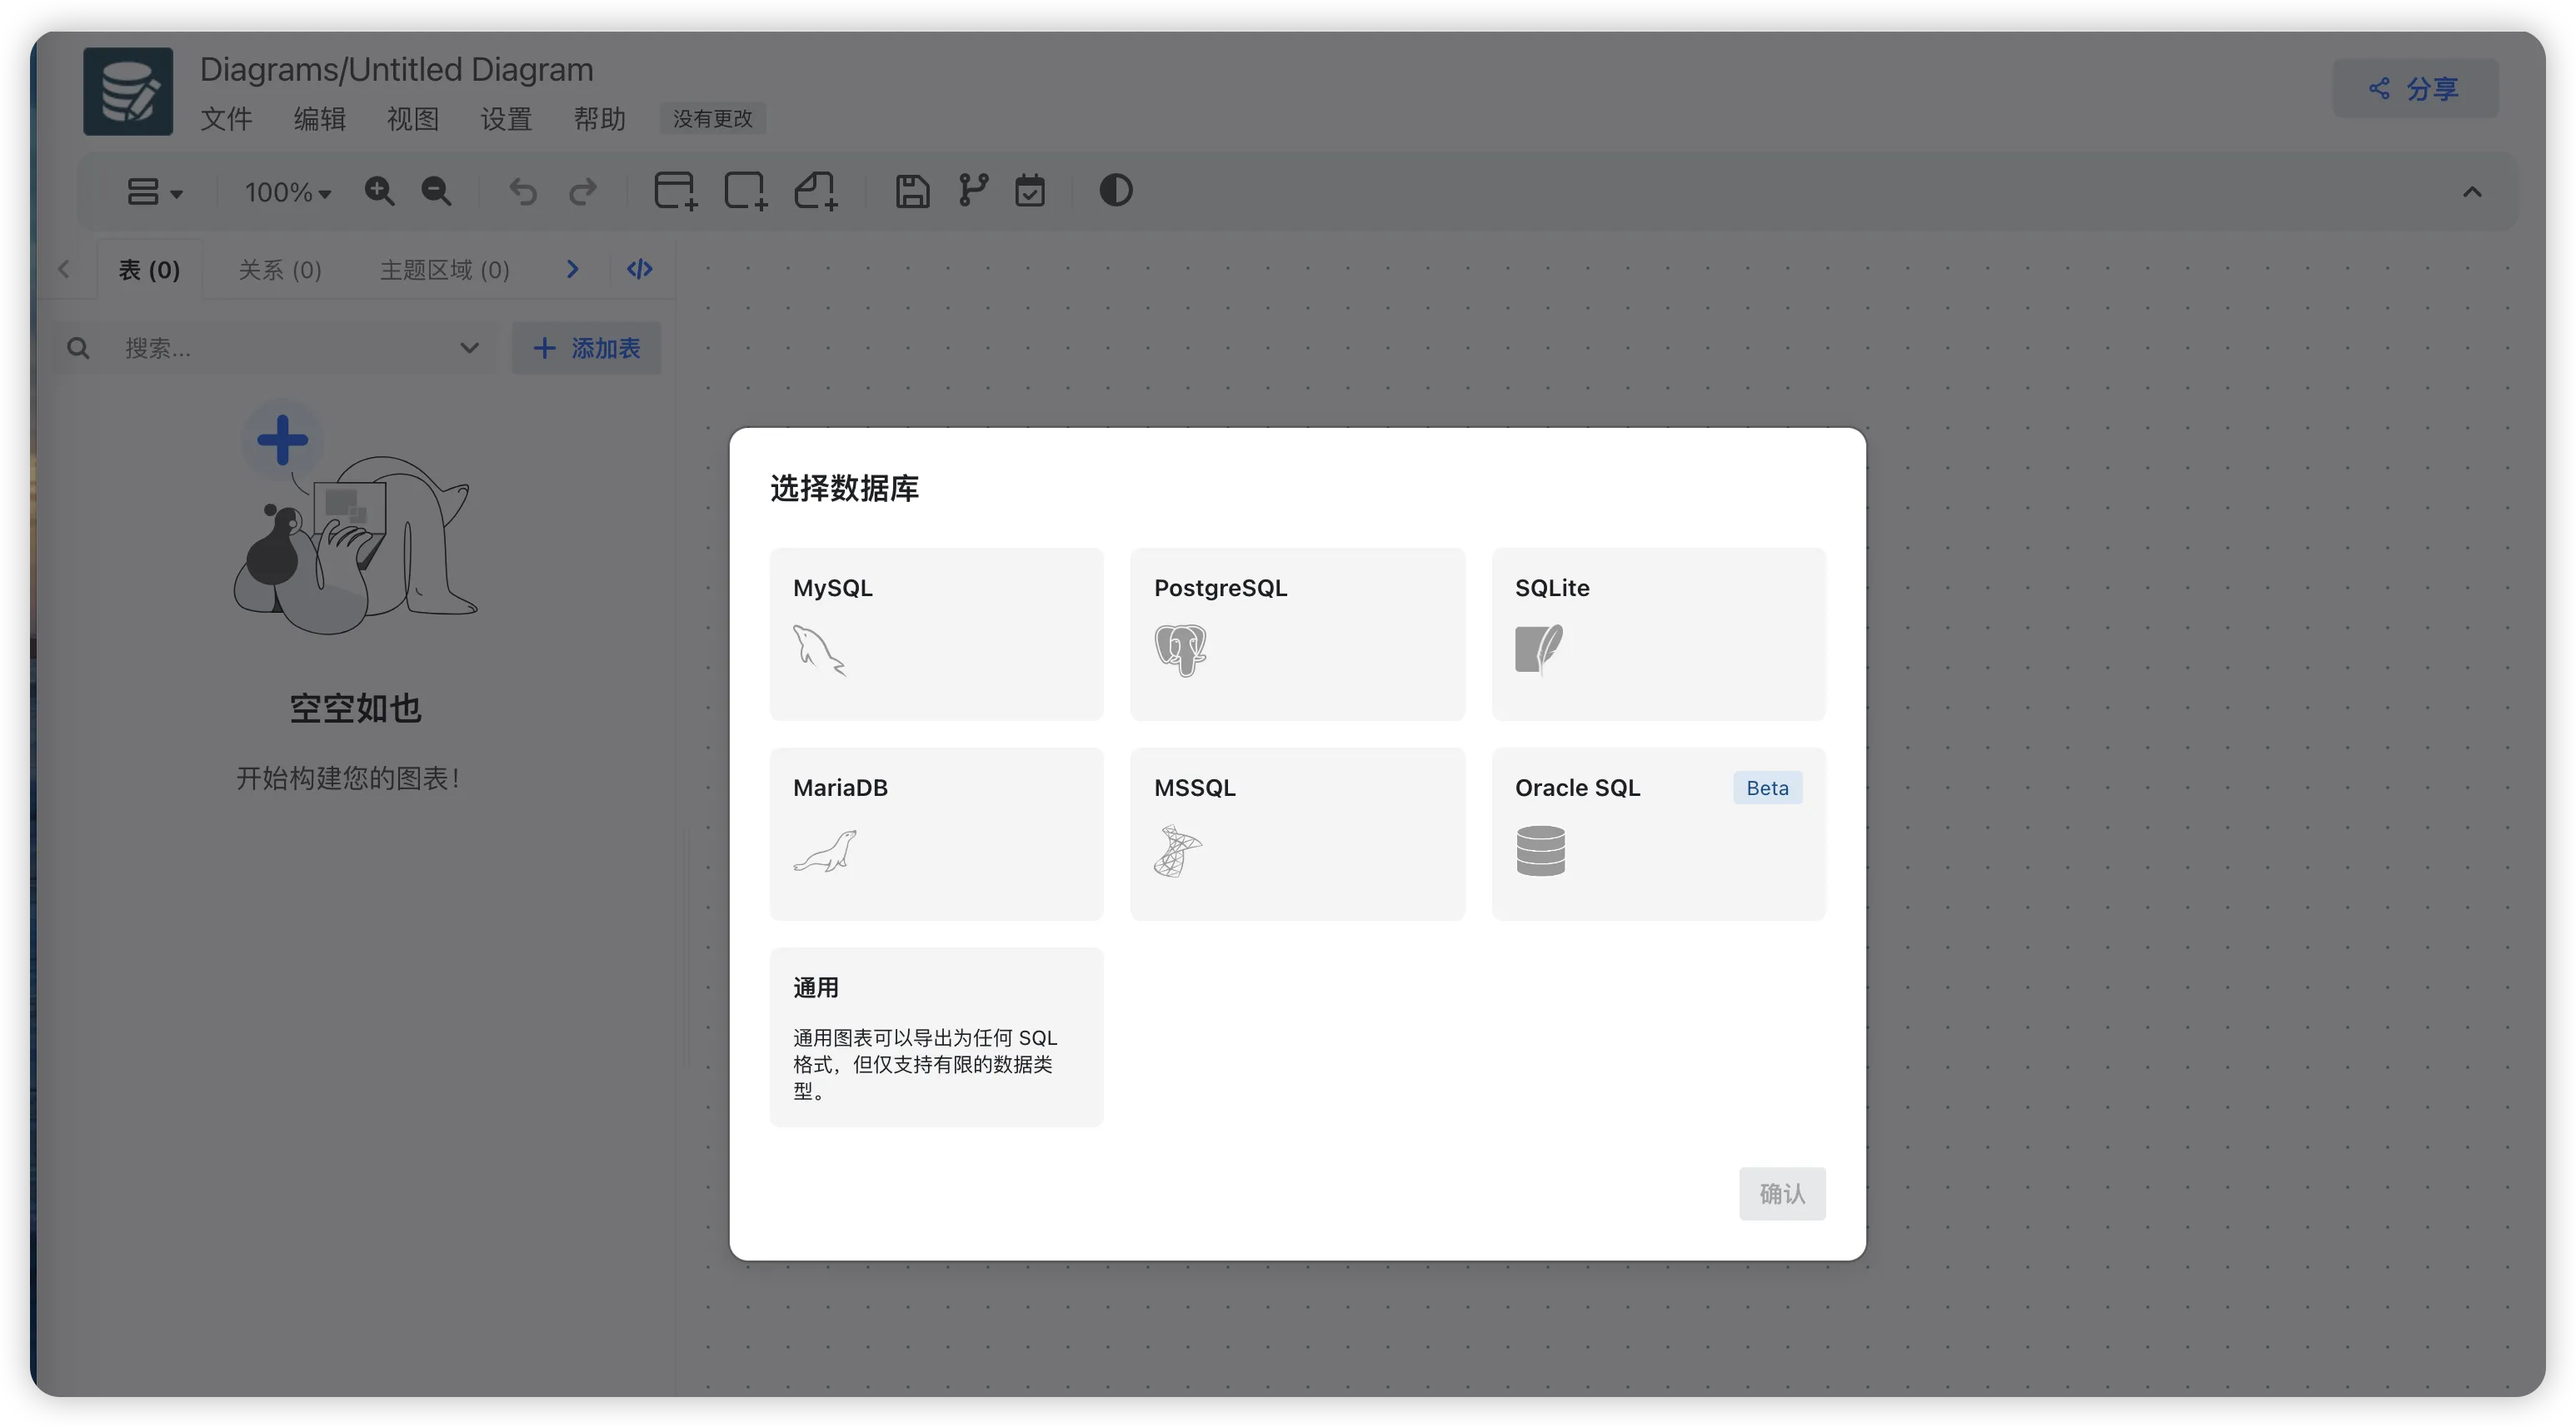Select the Oracle SQL Beta card

click(1658, 833)
